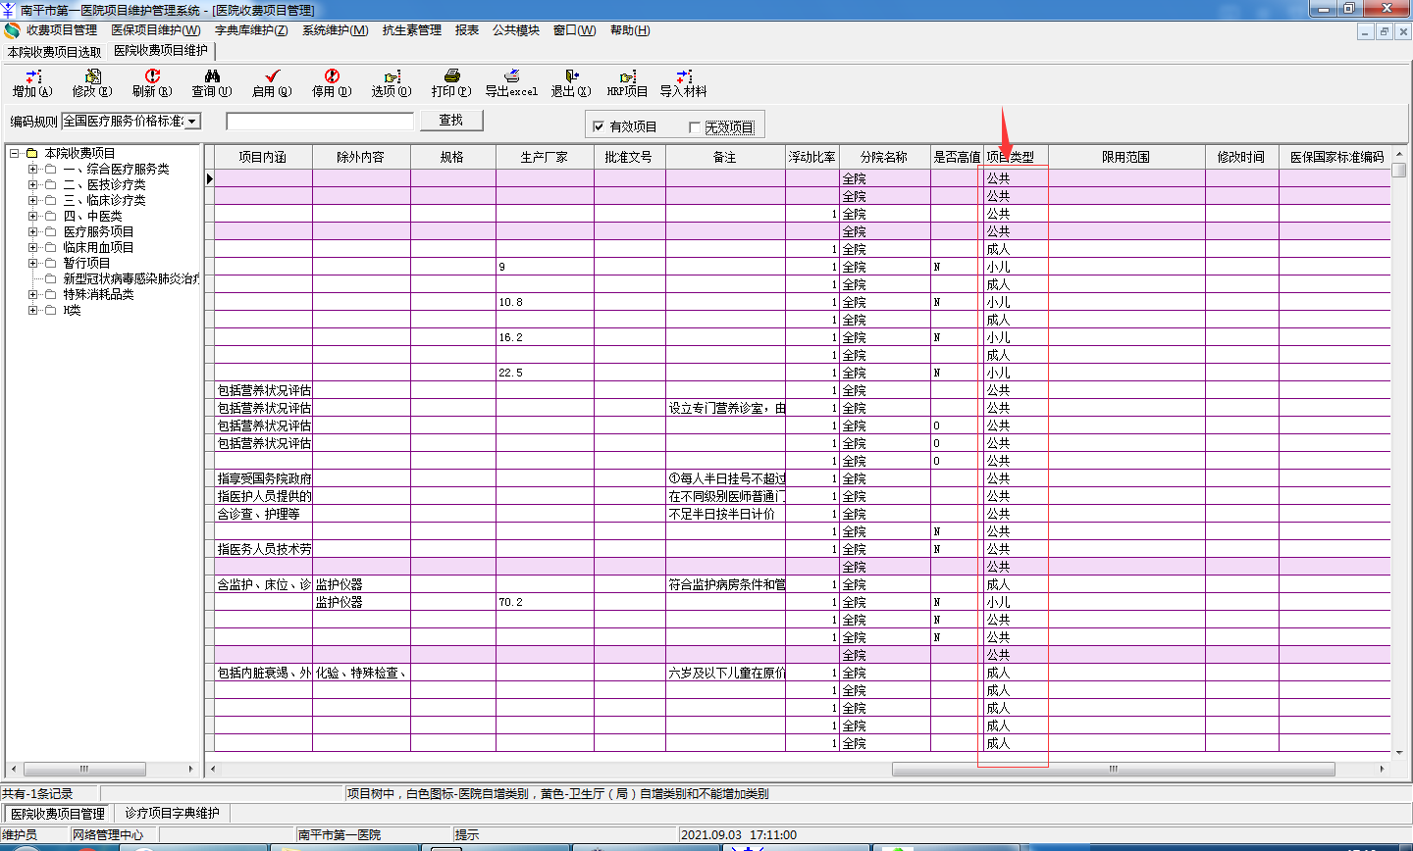The height and width of the screenshot is (851, 1413).
Task: Expand the H类 tree node
Action: [x=32, y=310]
